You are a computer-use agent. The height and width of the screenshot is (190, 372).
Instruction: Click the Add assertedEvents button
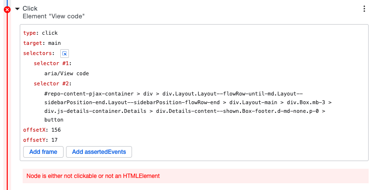tap(99, 152)
